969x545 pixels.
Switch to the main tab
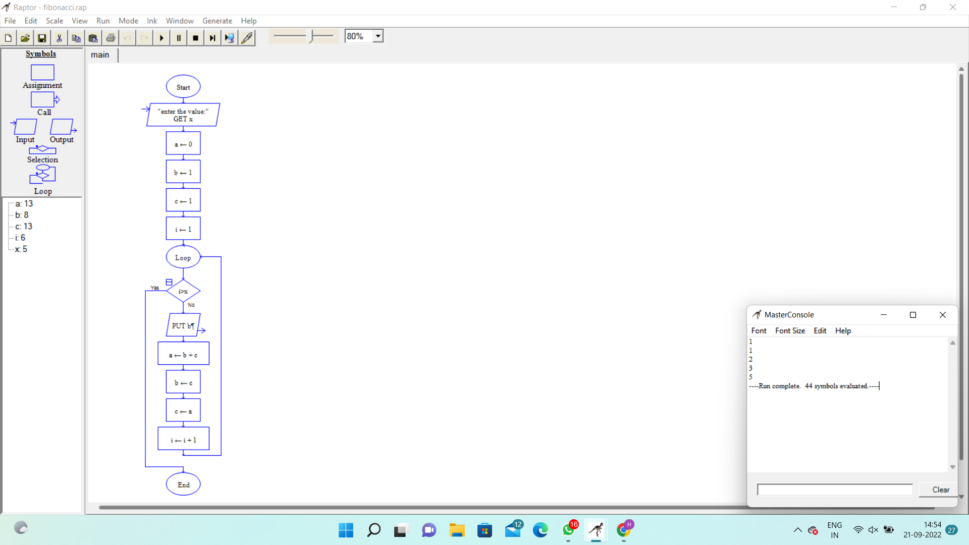coord(100,55)
